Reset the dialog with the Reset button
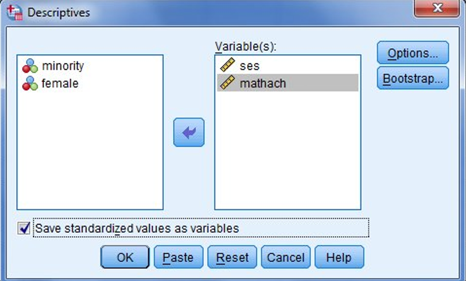This screenshot has width=466, height=281. click(x=232, y=257)
